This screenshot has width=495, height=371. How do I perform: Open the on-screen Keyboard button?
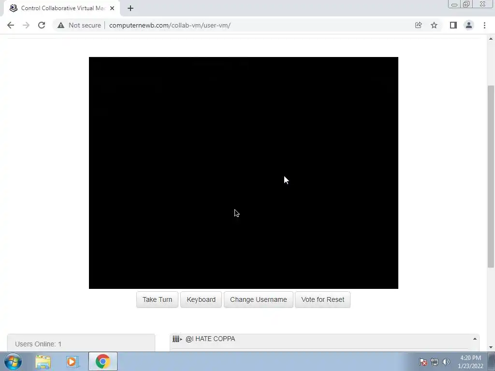click(x=201, y=300)
